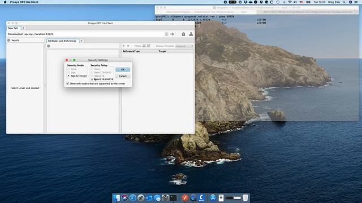Click the volume icon in the menu bar
362x203 pixels.
pyautogui.click(x=295, y=2)
